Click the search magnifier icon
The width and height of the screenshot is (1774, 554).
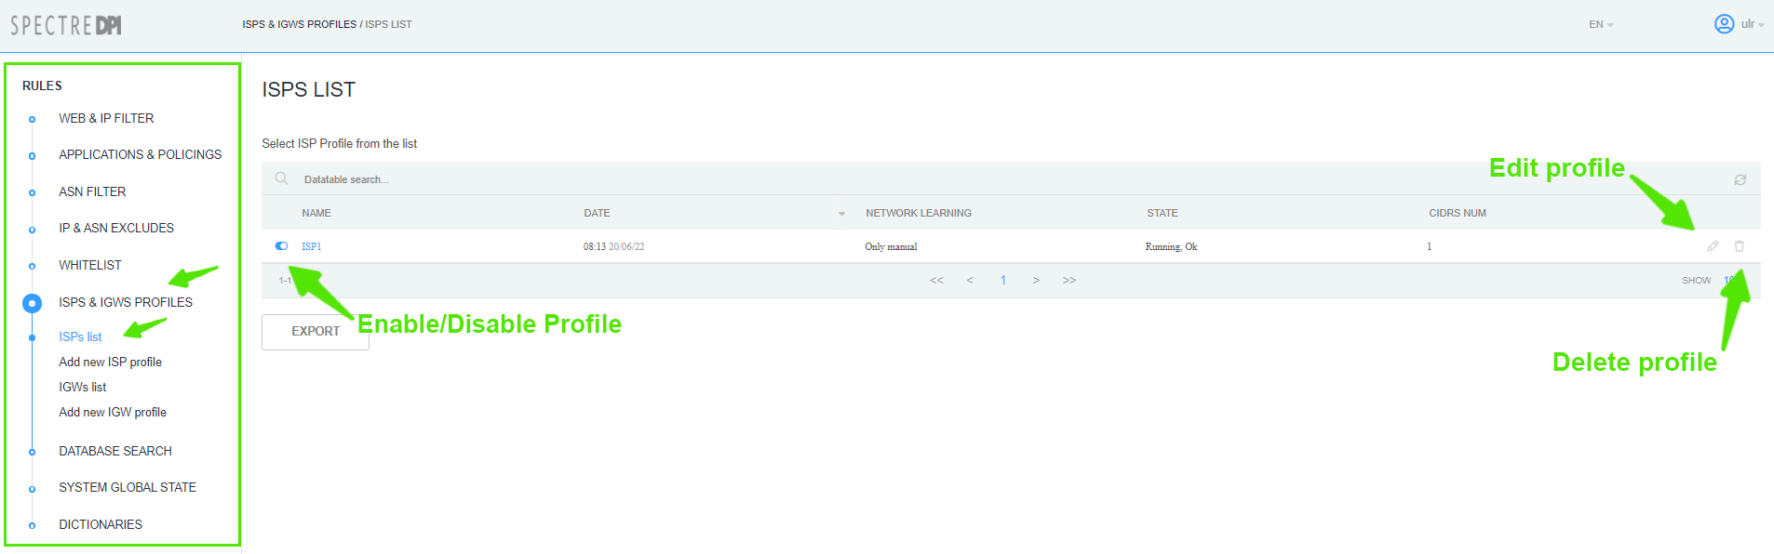click(281, 178)
